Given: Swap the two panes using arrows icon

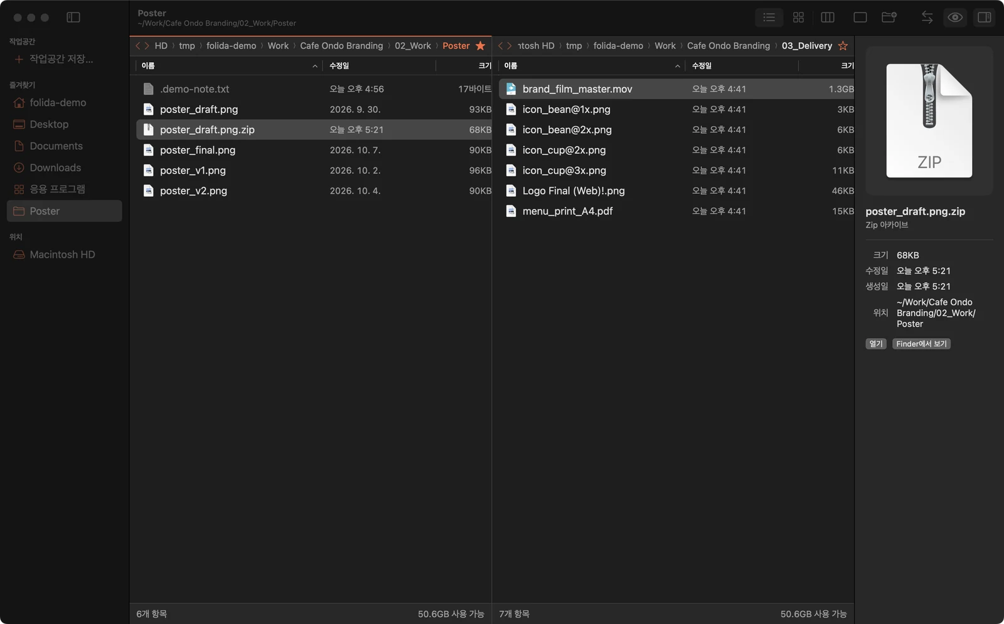Looking at the screenshot, I should pyautogui.click(x=927, y=18).
